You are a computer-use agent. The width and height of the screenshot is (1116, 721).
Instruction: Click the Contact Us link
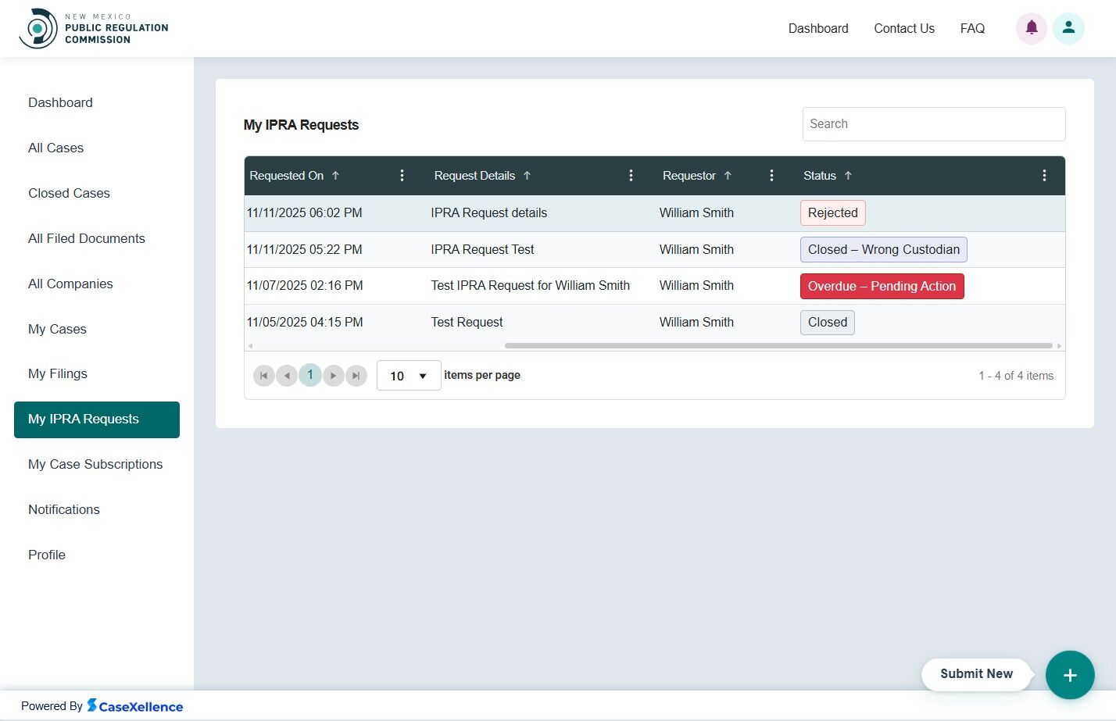904,28
